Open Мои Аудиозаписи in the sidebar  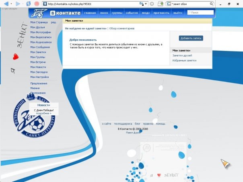41,42
